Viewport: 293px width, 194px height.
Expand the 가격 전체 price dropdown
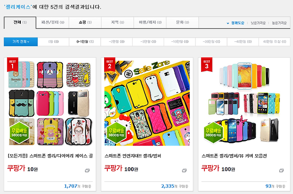pyautogui.click(x=21, y=41)
